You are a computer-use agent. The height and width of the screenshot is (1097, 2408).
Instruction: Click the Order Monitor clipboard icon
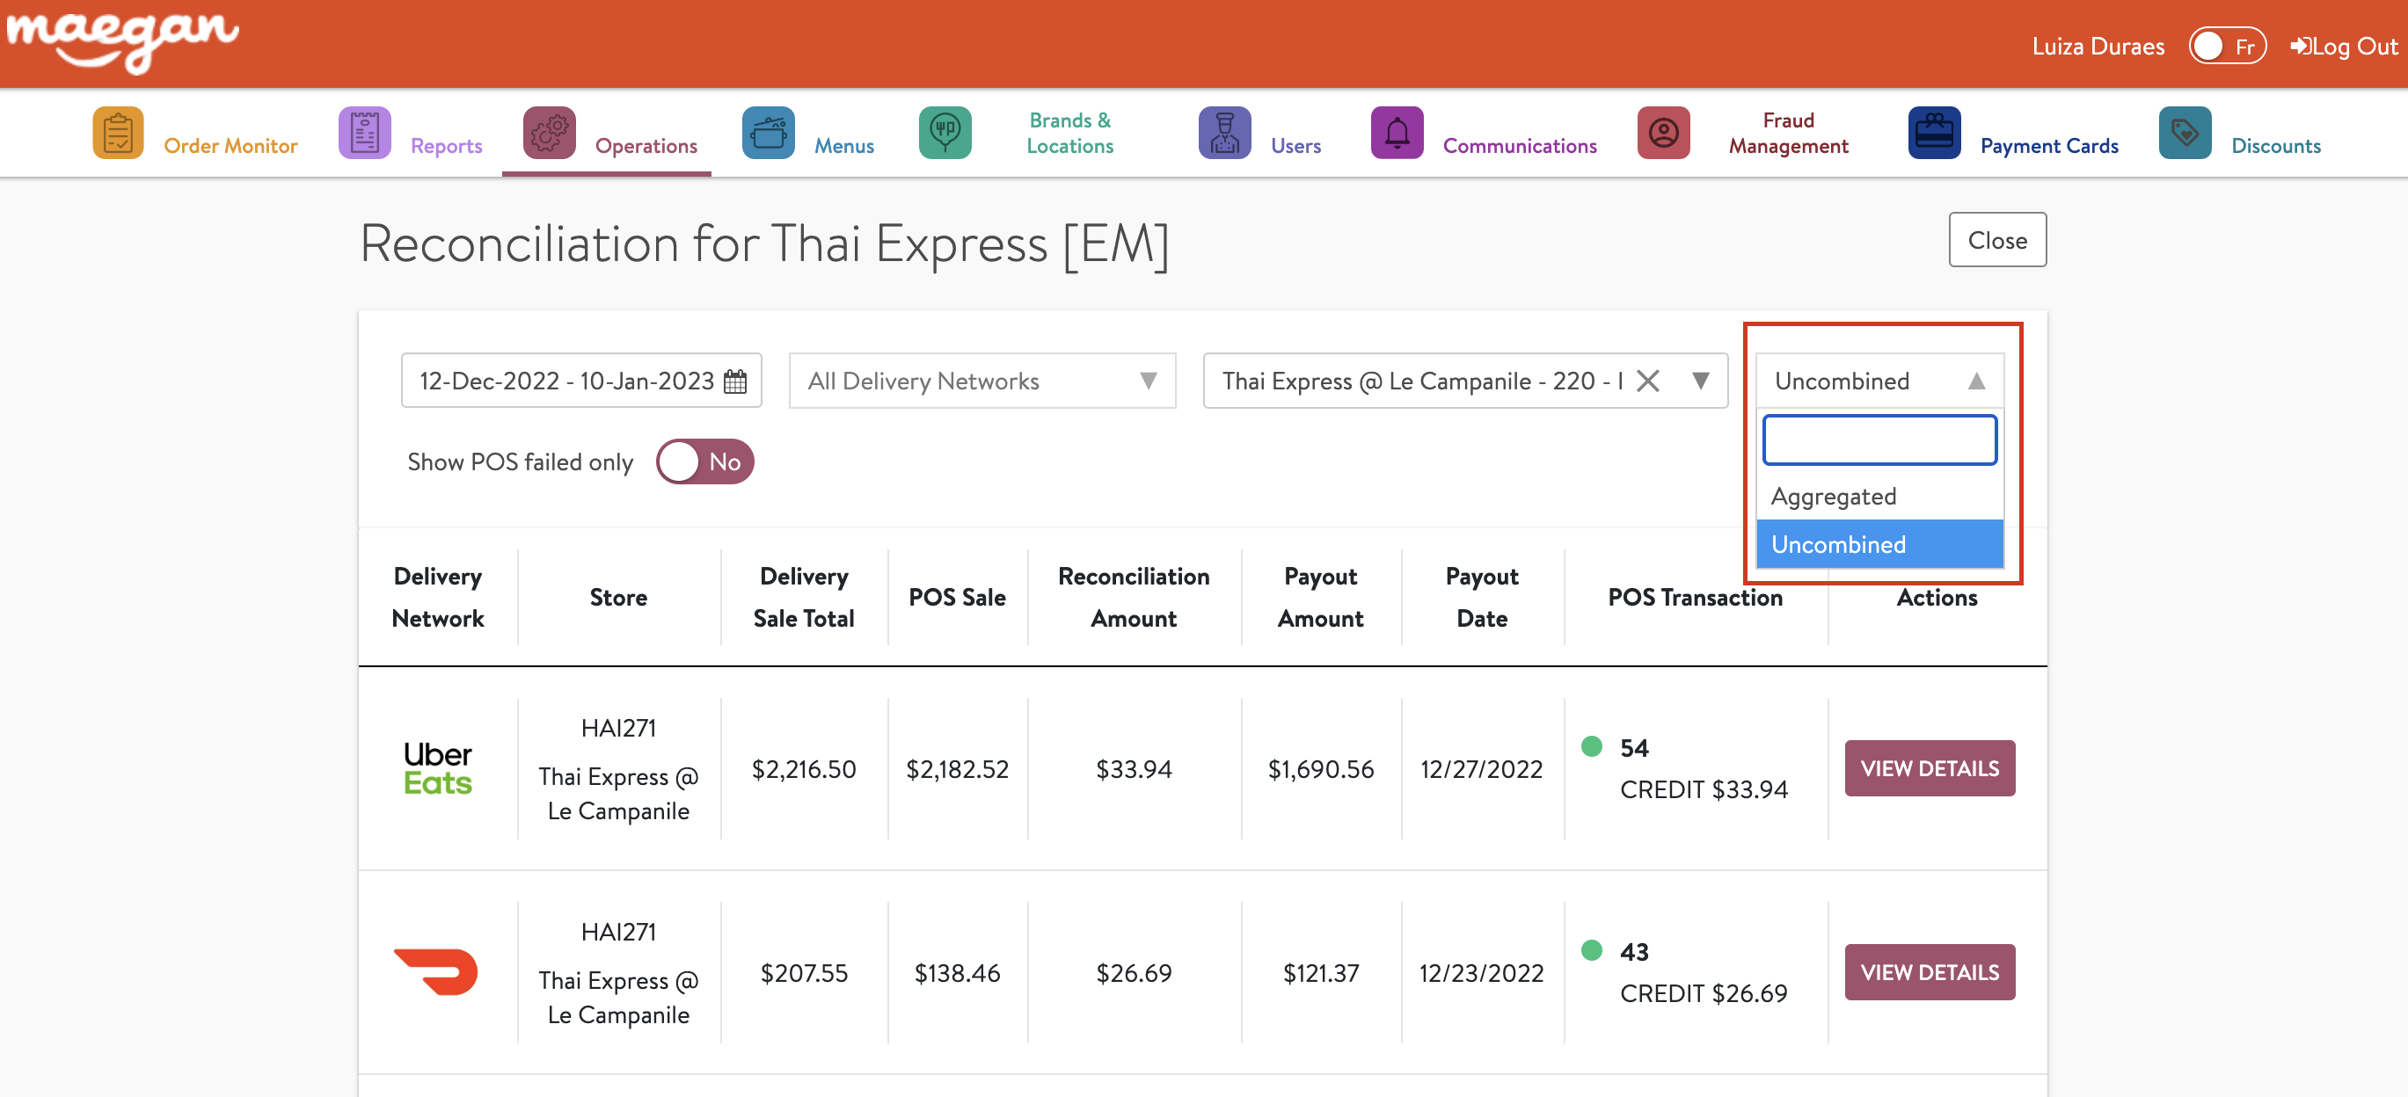[118, 134]
